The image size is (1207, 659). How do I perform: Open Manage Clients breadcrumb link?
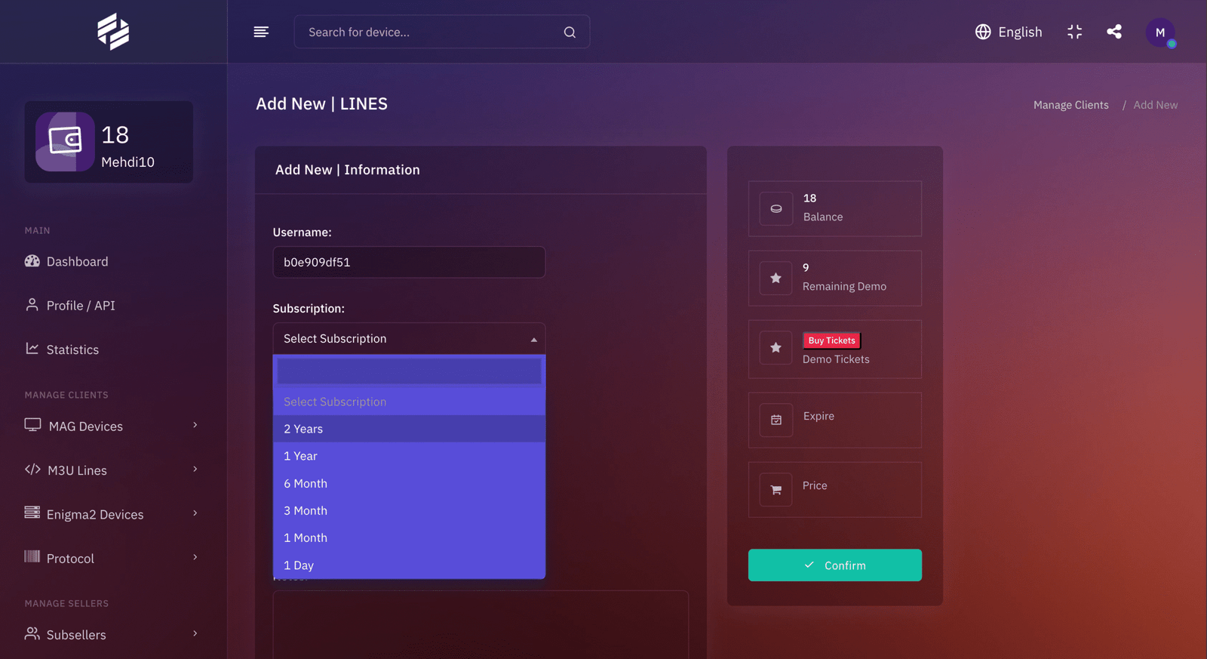pos(1070,105)
